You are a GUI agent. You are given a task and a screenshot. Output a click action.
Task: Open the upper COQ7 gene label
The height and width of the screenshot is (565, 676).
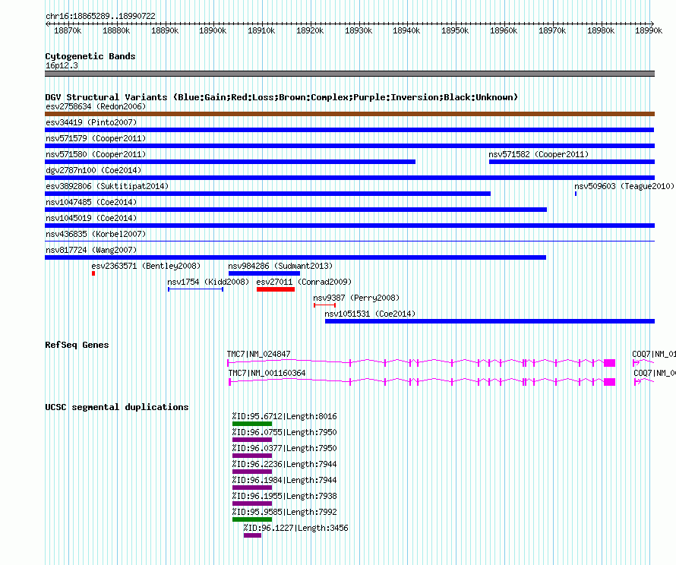[x=653, y=354]
